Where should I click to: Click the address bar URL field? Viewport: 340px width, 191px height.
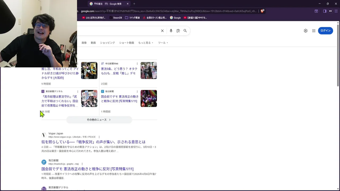[x=169, y=11]
